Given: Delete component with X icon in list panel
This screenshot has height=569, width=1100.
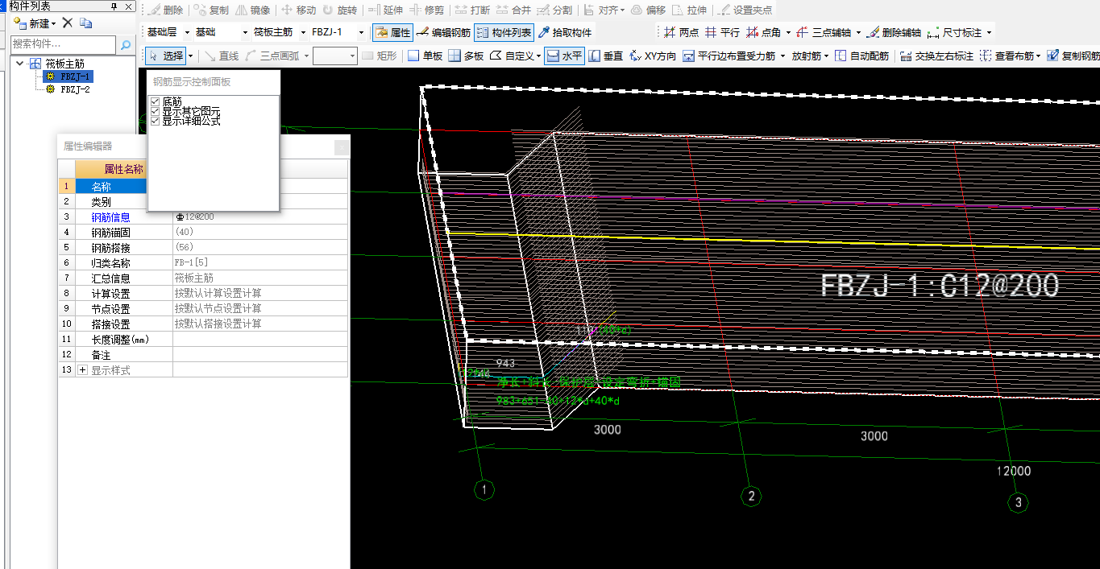Looking at the screenshot, I should (68, 23).
